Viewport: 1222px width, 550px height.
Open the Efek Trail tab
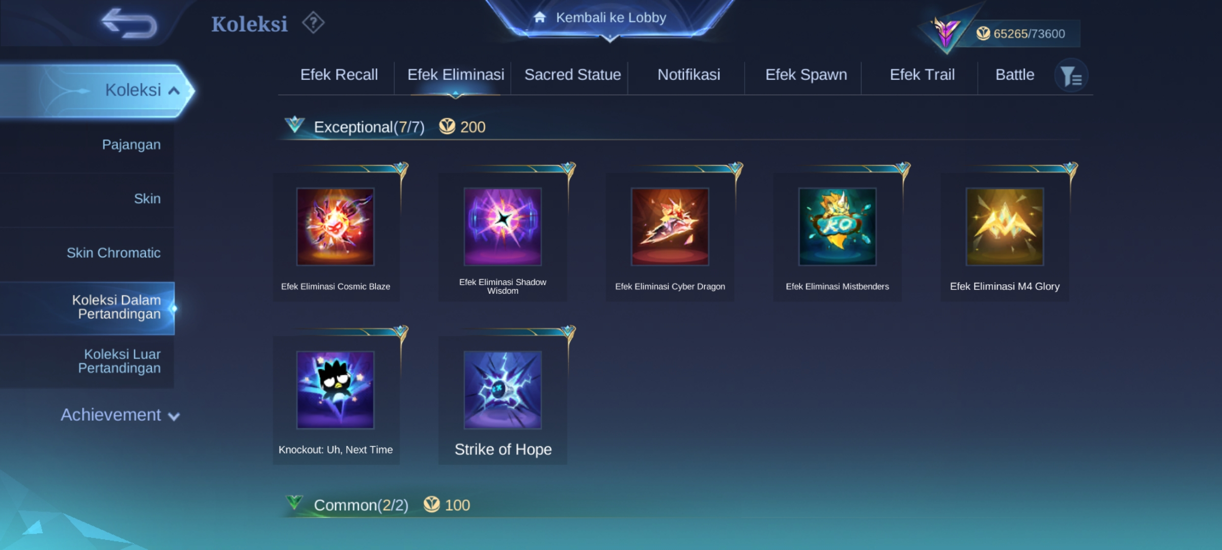coord(922,75)
